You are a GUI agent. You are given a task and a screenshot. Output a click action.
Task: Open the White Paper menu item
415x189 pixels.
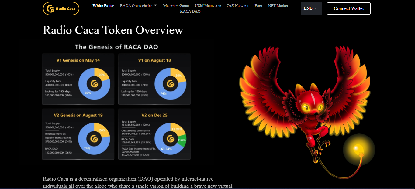click(103, 6)
